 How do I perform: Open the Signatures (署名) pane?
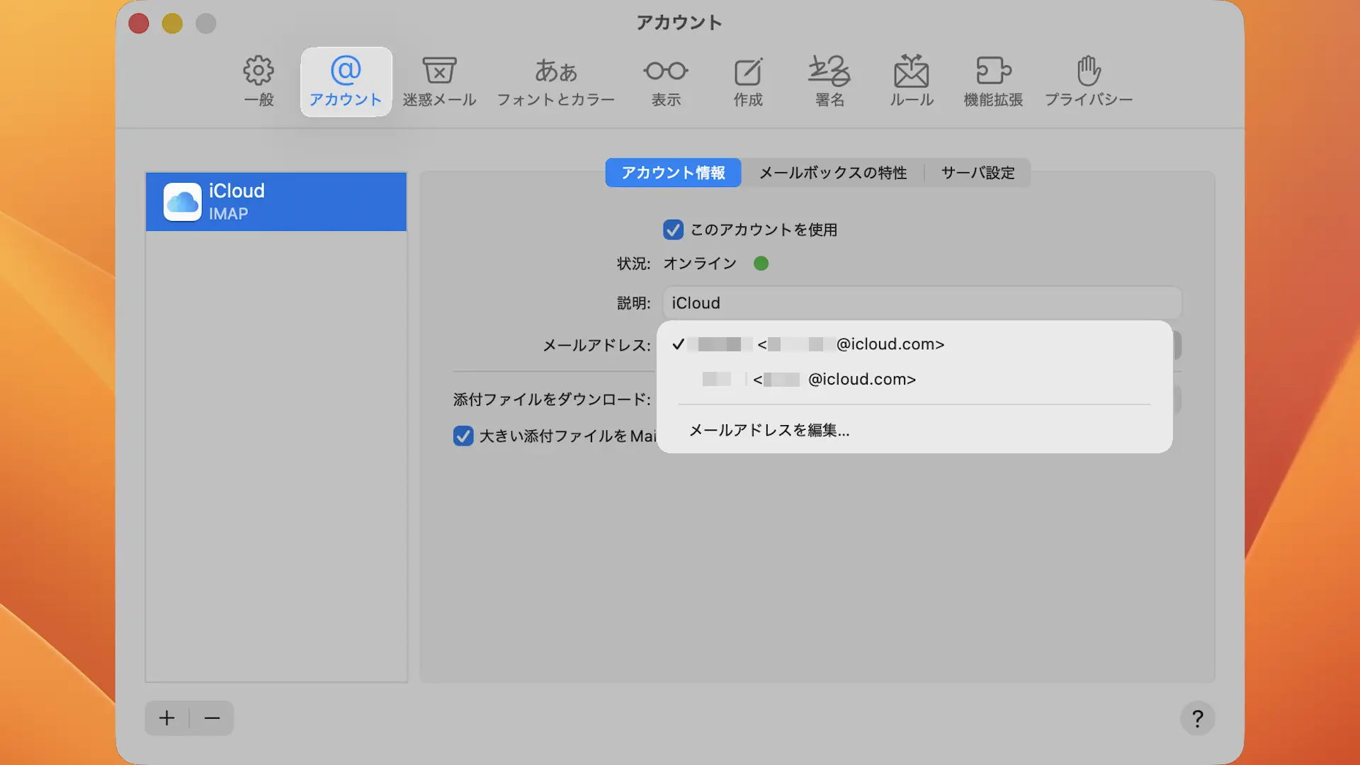pyautogui.click(x=829, y=81)
